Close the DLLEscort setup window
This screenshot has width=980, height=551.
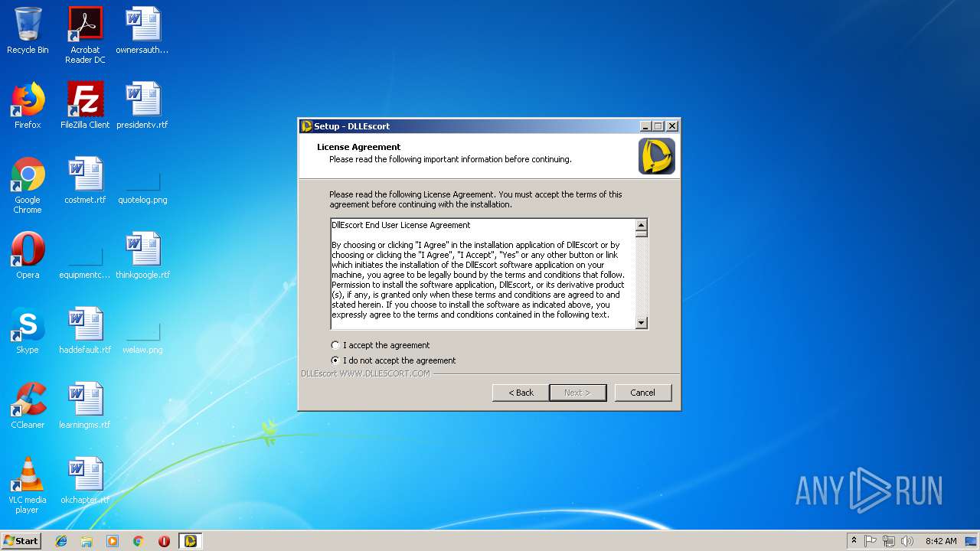[672, 126]
